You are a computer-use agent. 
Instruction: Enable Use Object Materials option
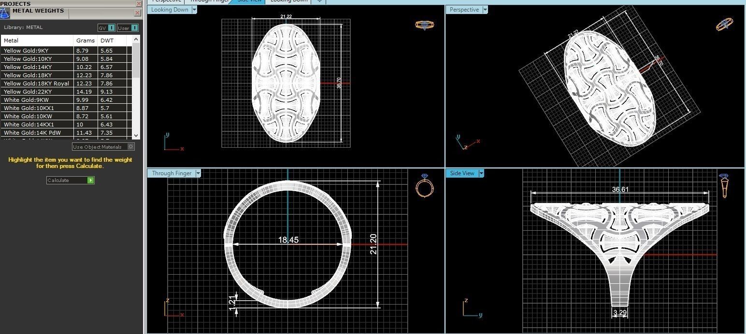(103, 147)
